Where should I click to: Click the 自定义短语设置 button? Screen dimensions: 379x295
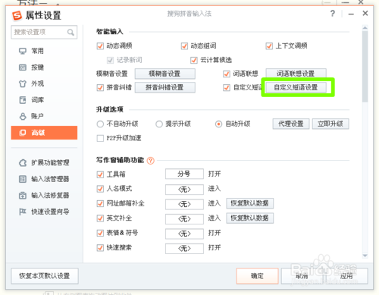(296, 87)
